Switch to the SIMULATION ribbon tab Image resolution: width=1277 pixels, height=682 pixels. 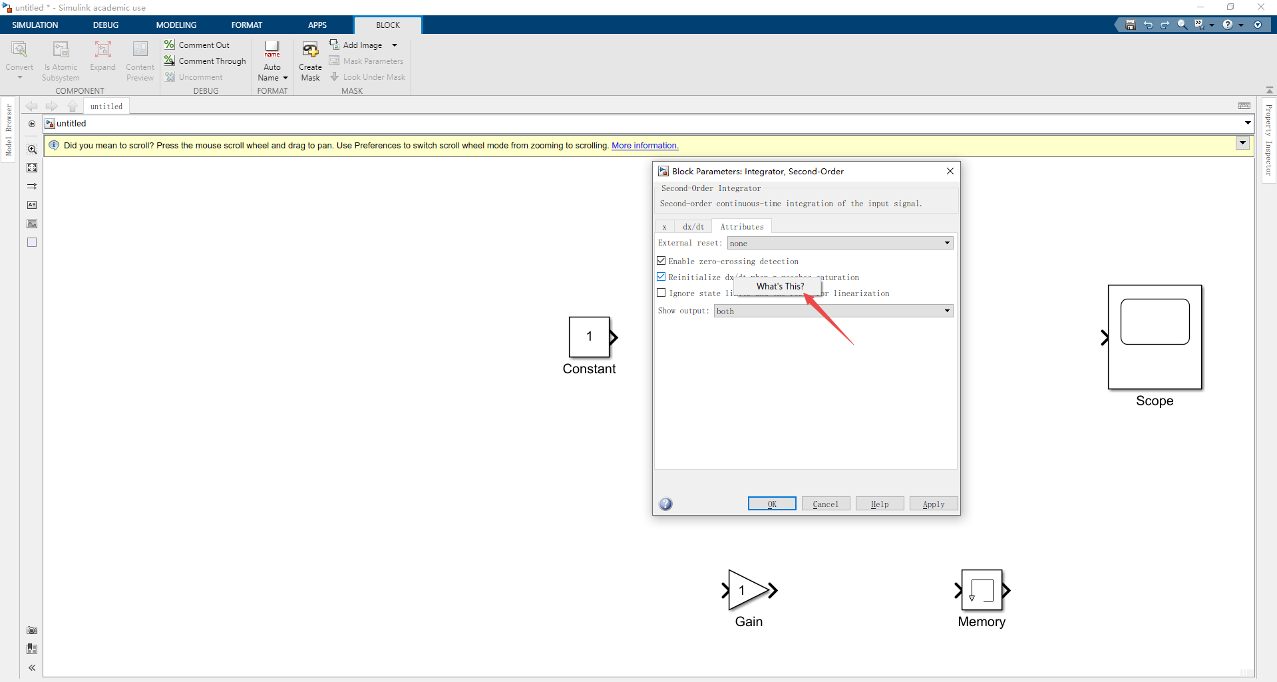[x=35, y=25]
